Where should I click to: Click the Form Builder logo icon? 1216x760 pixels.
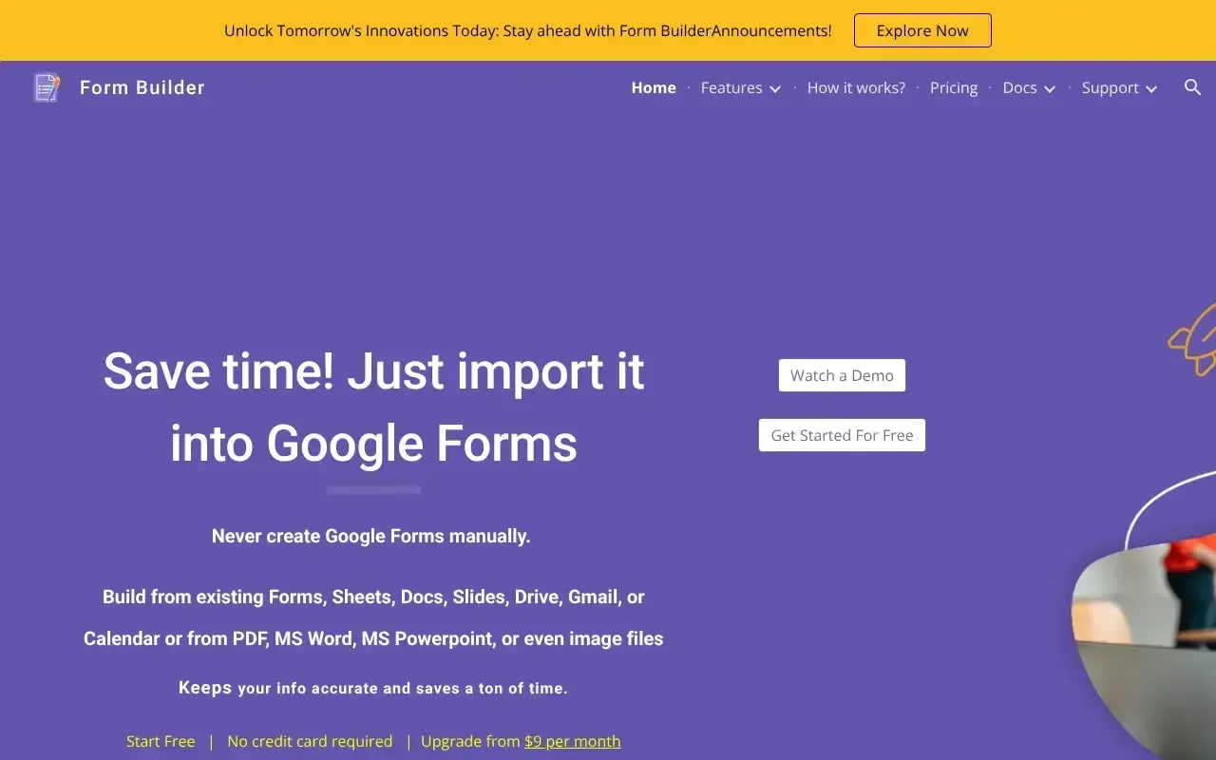point(46,86)
